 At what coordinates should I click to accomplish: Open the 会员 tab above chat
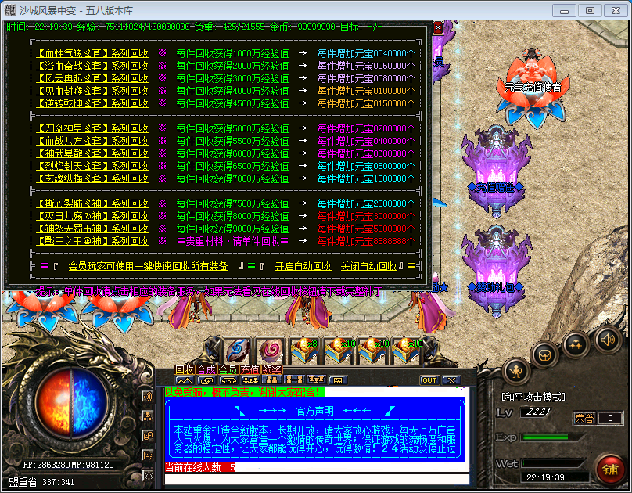point(228,369)
